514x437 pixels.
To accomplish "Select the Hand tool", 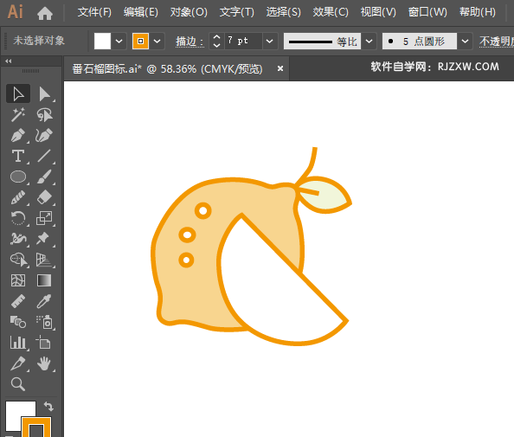I will [44, 363].
